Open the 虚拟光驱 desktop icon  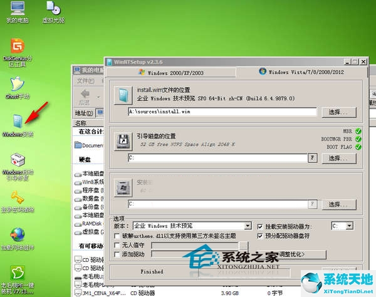click(x=53, y=12)
